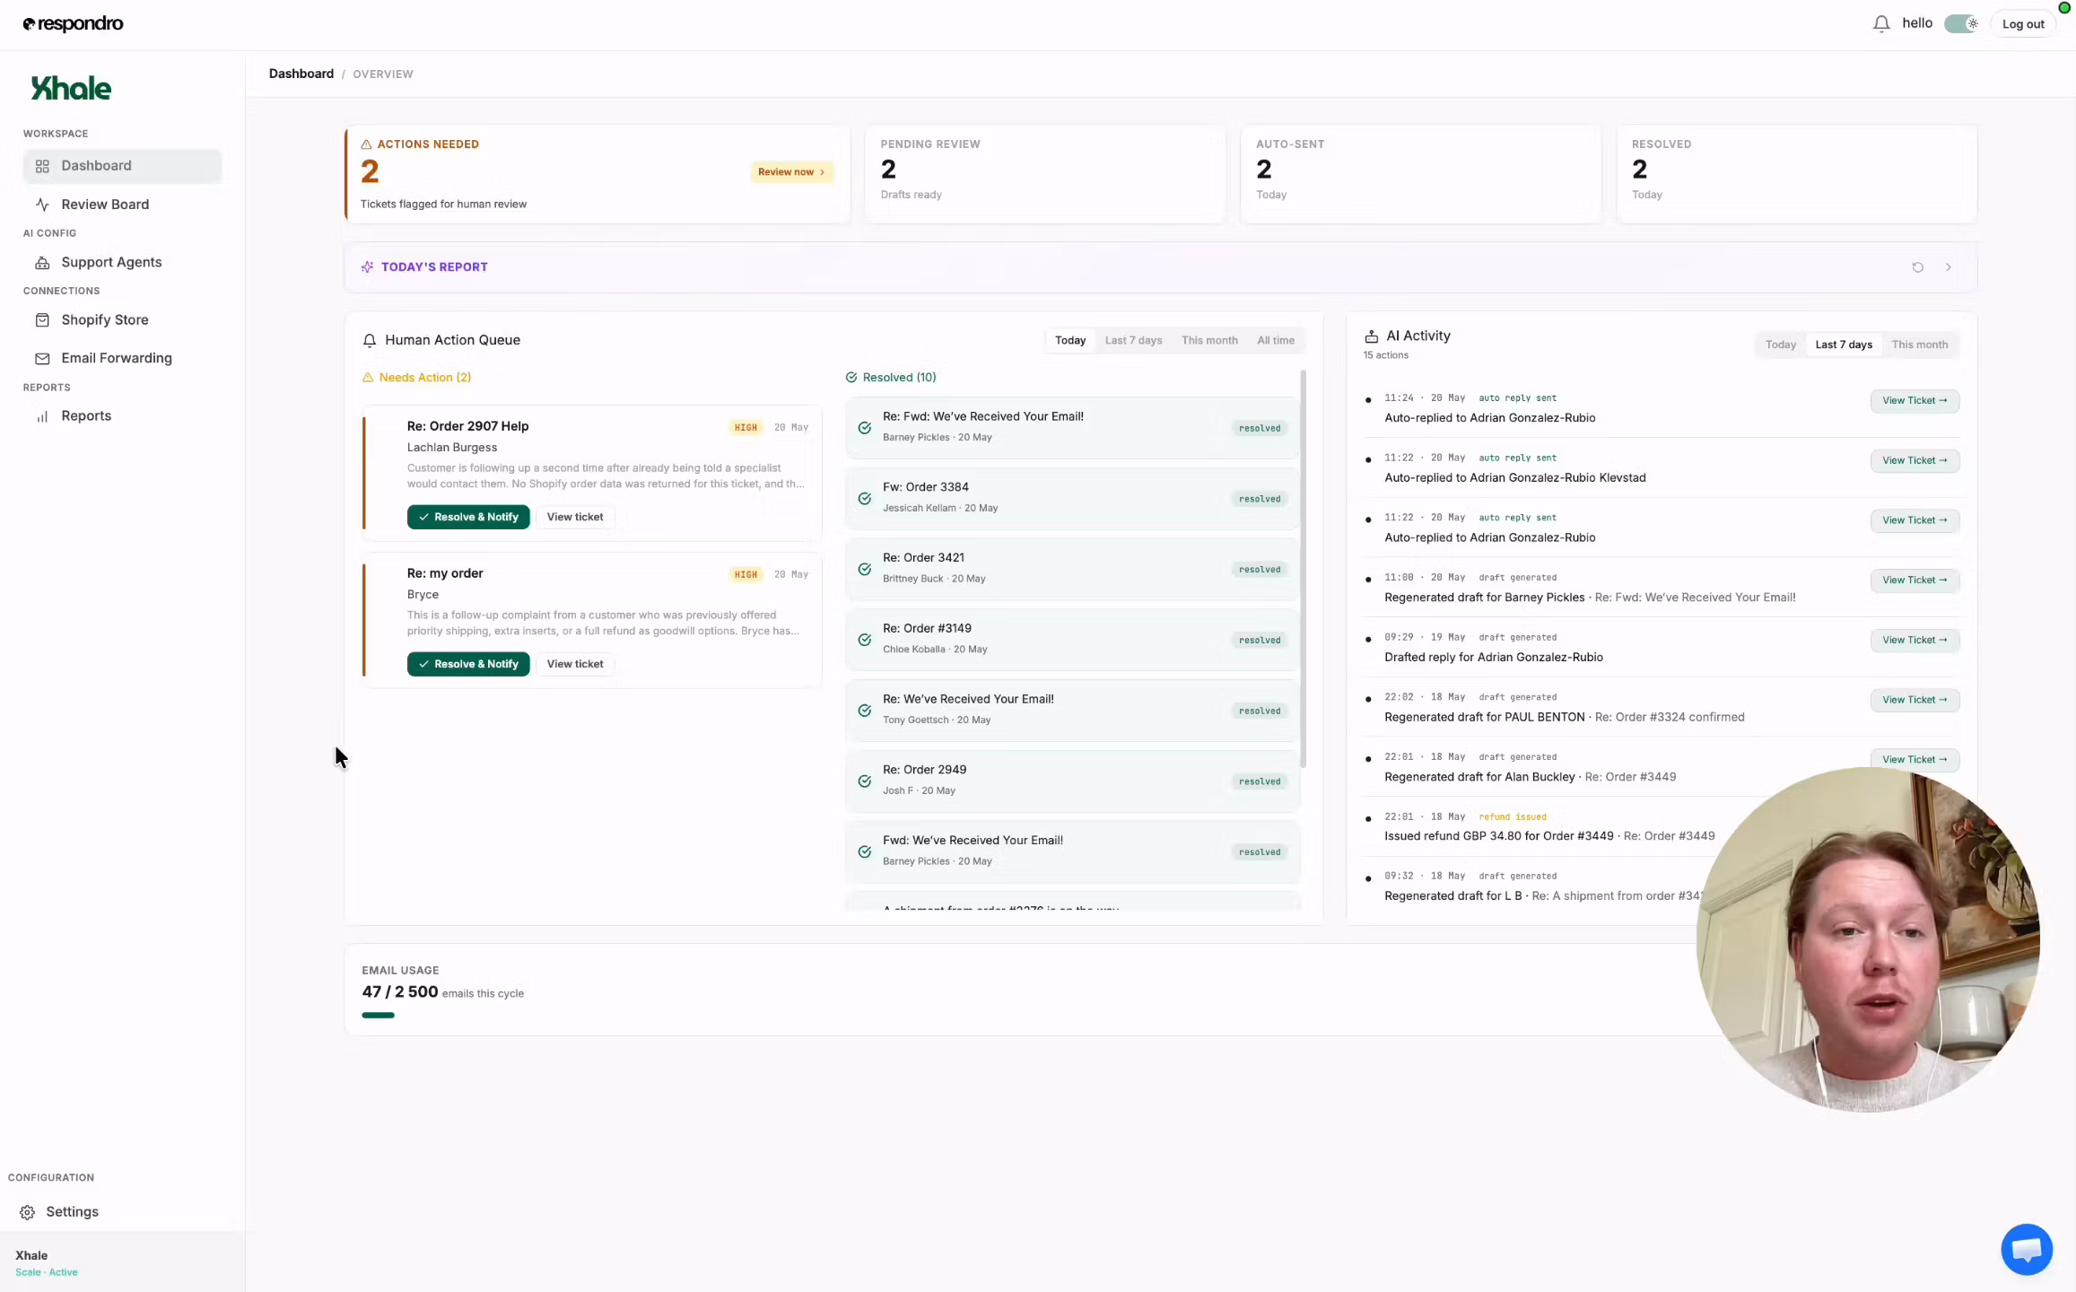Resolve & Notify the Order 2907 Help ticket
This screenshot has height=1292, width=2076.
(x=468, y=518)
